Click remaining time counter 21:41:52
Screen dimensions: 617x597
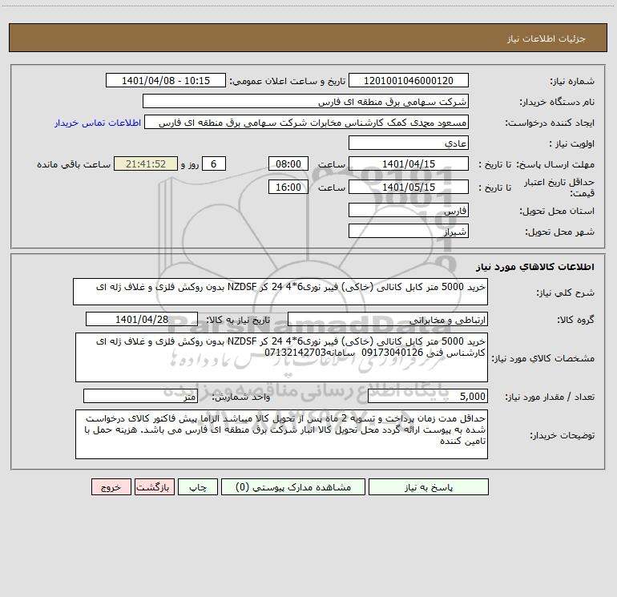pos(146,163)
